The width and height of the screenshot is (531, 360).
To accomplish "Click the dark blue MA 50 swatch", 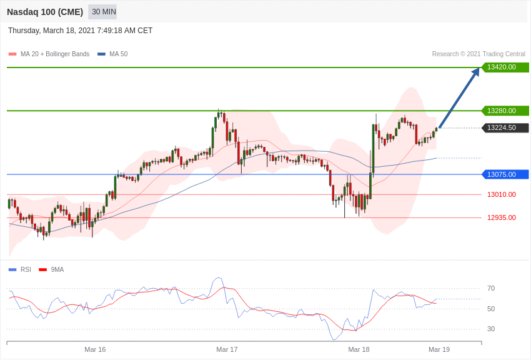I will (101, 54).
